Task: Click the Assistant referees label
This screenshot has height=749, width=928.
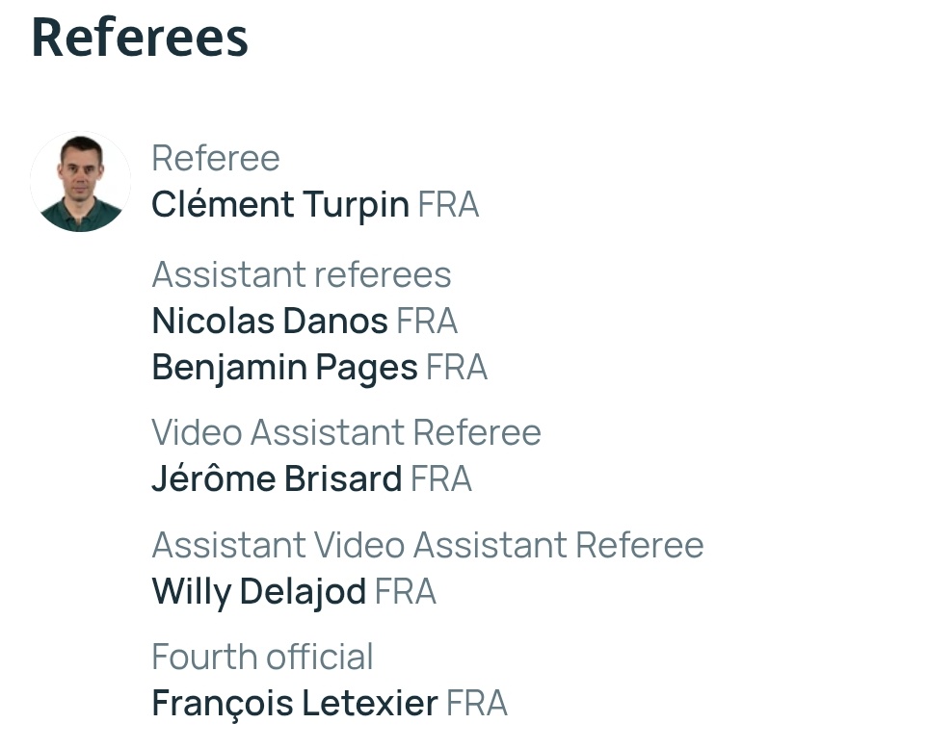Action: pyautogui.click(x=302, y=274)
